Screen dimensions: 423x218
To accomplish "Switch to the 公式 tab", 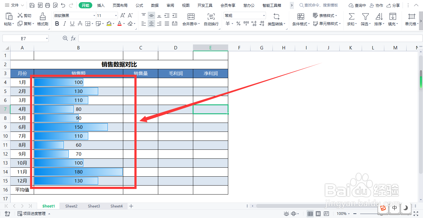I will pos(139,5).
